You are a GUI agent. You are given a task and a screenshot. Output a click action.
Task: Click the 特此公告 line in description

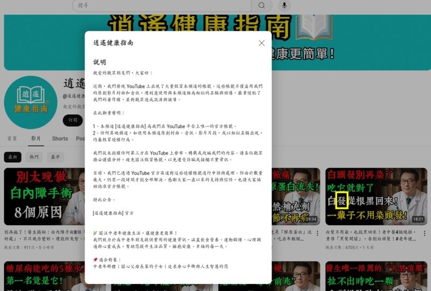pyautogui.click(x=104, y=200)
